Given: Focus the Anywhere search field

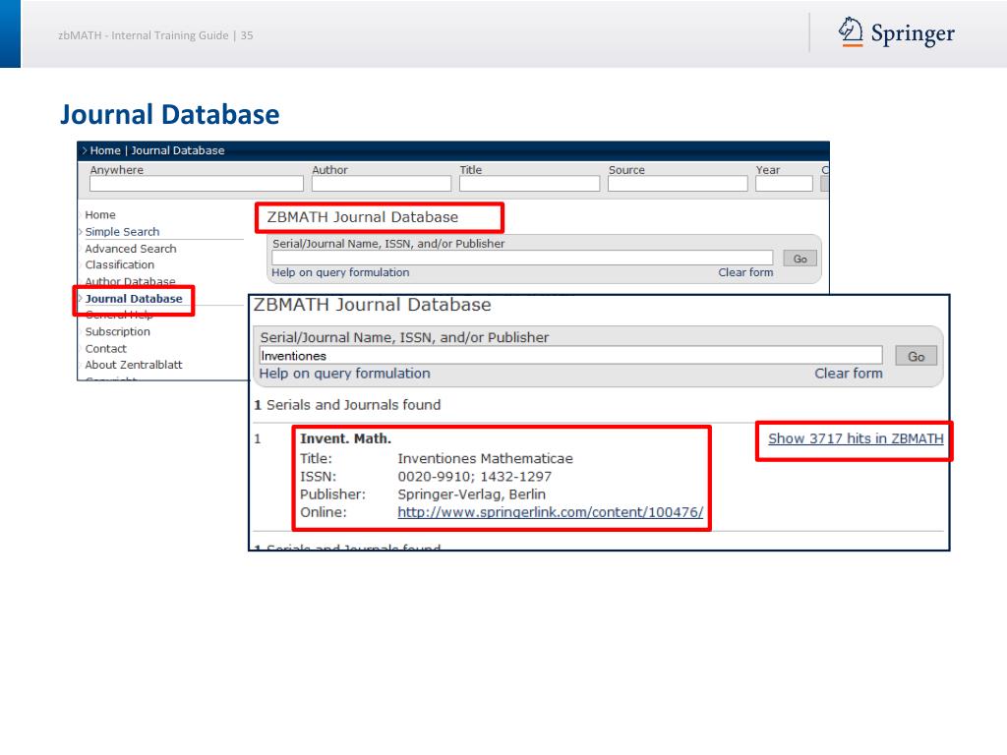Looking at the screenshot, I should [x=197, y=184].
